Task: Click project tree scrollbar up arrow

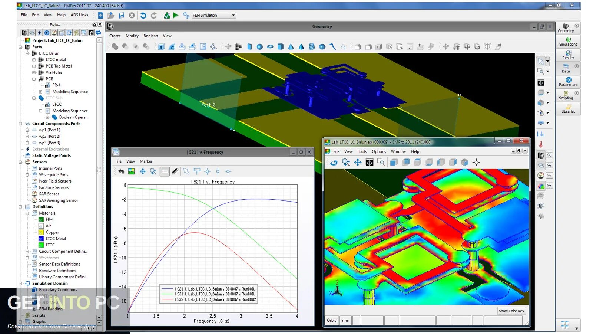Action: point(99,40)
